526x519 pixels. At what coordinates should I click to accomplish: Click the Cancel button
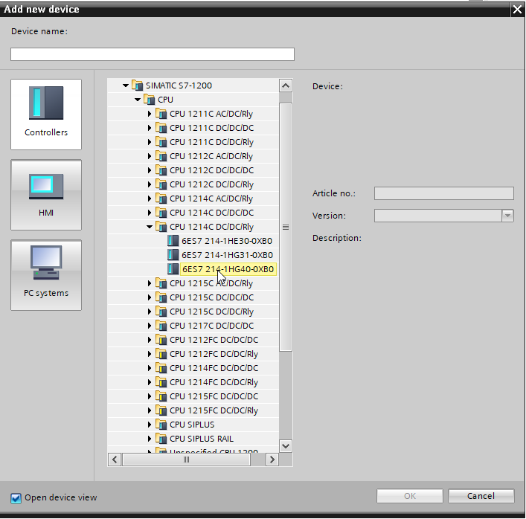pos(481,496)
